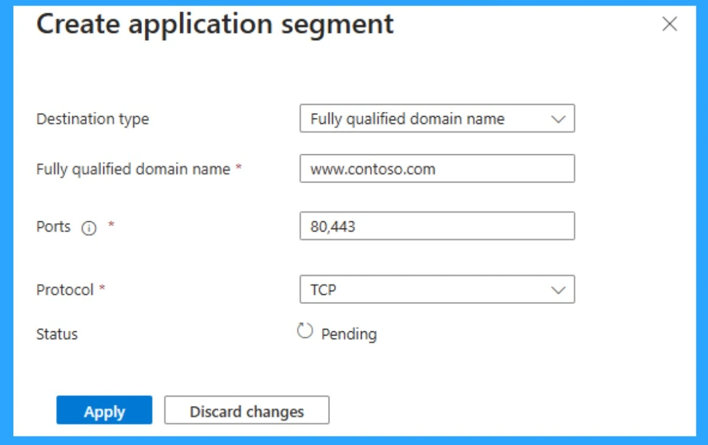
Task: Open the Protocol TCP dropdown
Action: [x=437, y=289]
